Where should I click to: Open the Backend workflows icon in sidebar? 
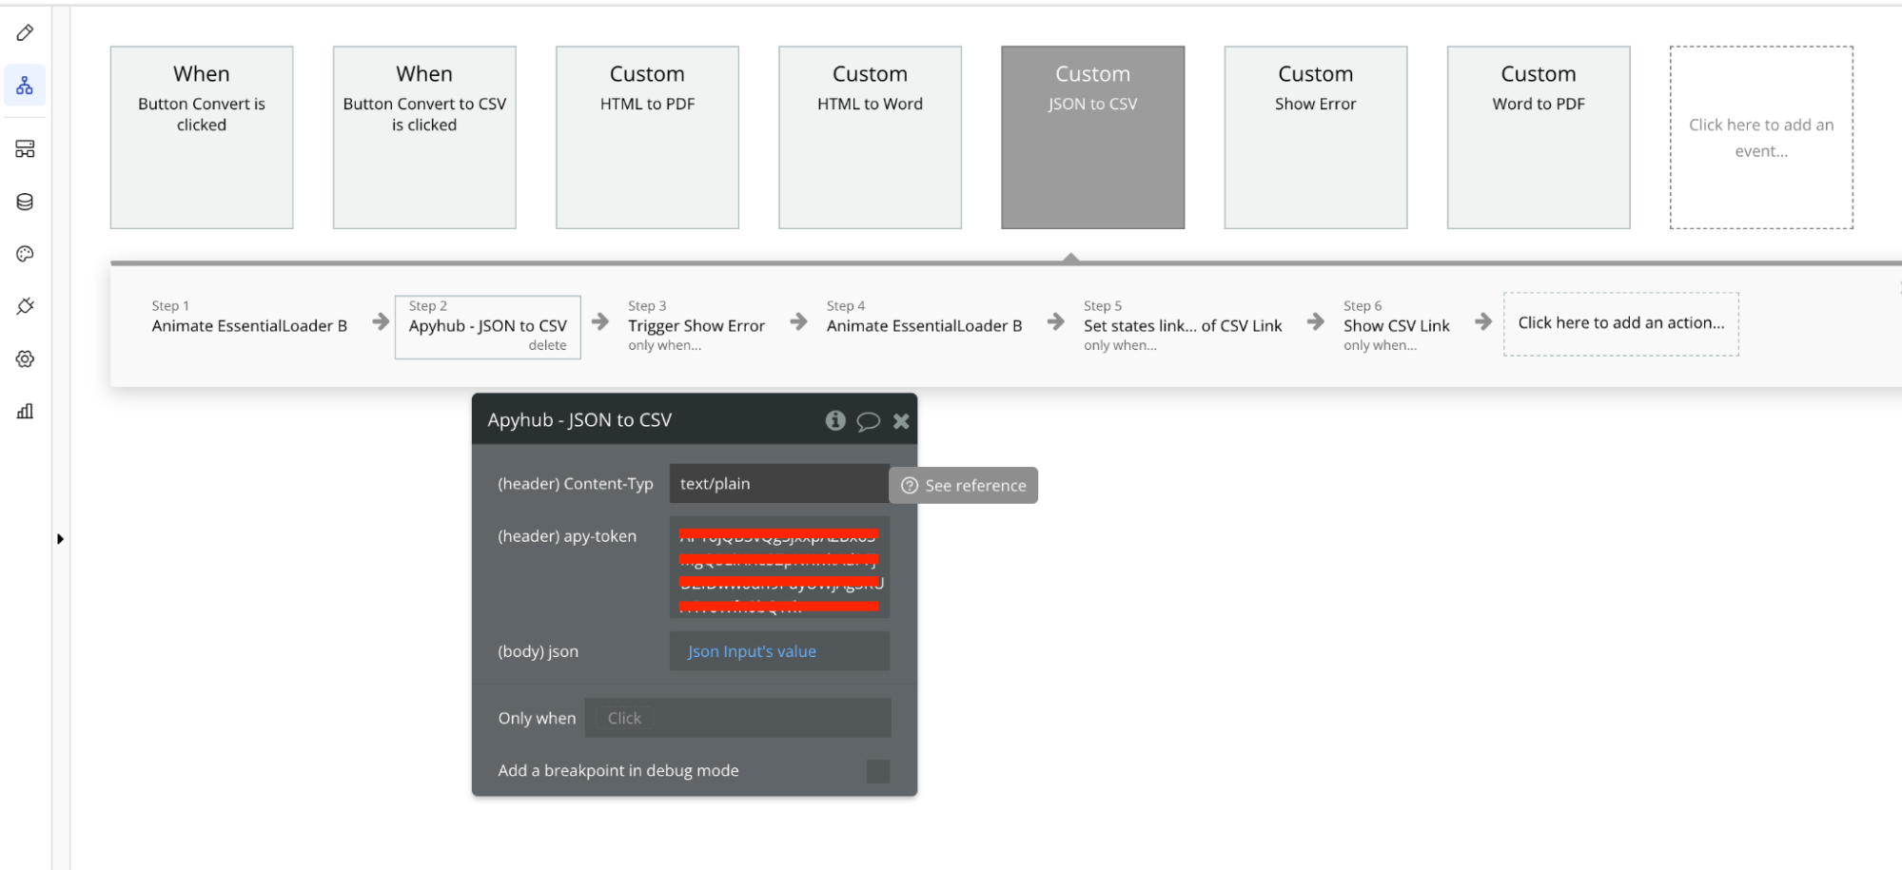(26, 149)
